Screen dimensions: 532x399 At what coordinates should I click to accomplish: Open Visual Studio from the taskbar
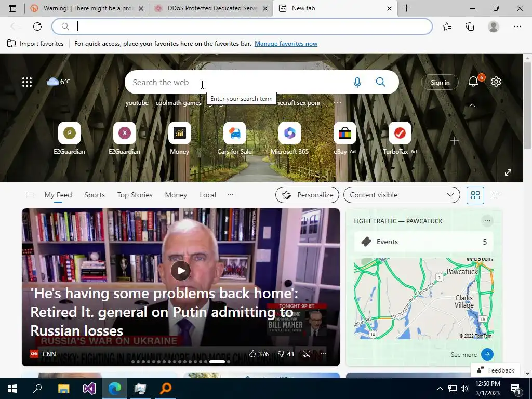click(89, 389)
